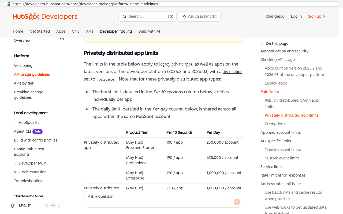The image size is (343, 214).
Task: Open APIs by tier in the sidebar
Action: point(24,83)
